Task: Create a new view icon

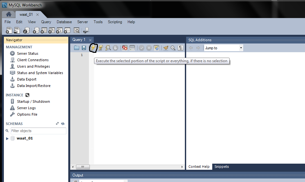Action: click(52, 30)
